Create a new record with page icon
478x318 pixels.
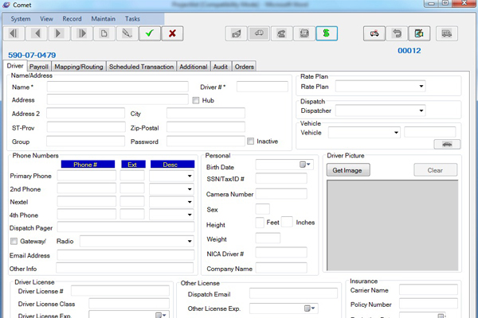click(104, 33)
